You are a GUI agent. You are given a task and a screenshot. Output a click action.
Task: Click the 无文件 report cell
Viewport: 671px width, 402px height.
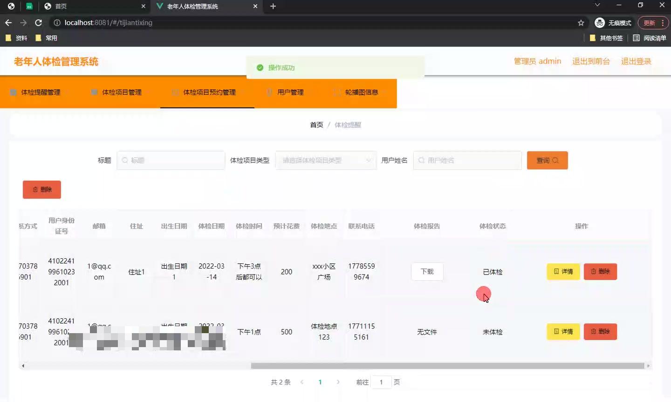(x=427, y=332)
